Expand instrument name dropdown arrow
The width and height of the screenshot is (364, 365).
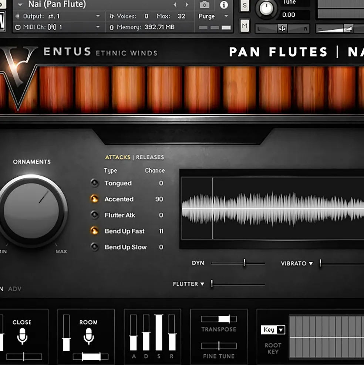pos(20,5)
